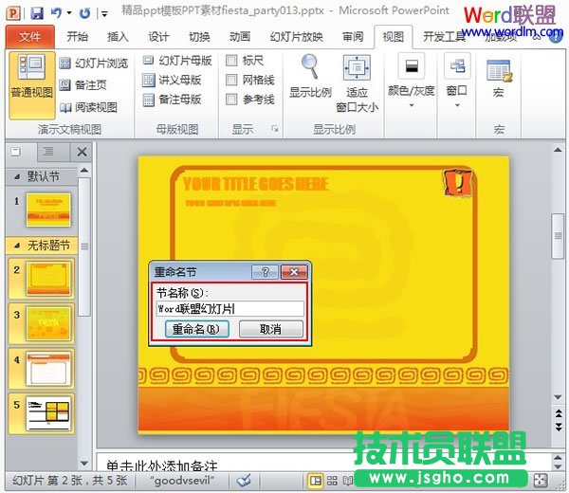The width and height of the screenshot is (569, 493).
Task: Click the 取消 cancel button
Action: coord(270,329)
